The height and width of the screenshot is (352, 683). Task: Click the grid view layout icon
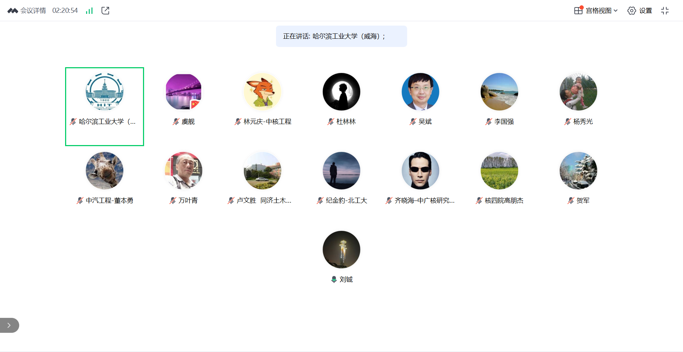pyautogui.click(x=578, y=11)
